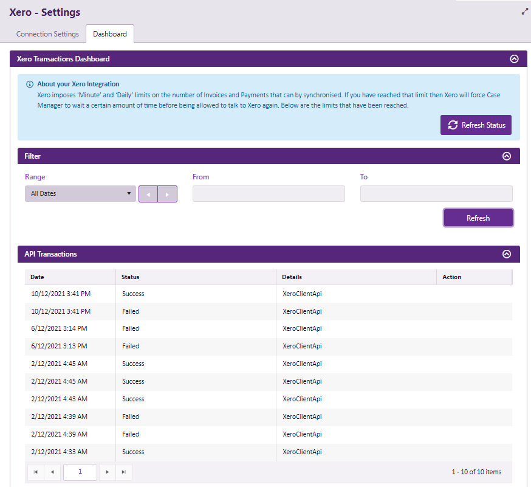The height and width of the screenshot is (487, 531).
Task: Step the date range forward
Action: pyautogui.click(x=168, y=194)
